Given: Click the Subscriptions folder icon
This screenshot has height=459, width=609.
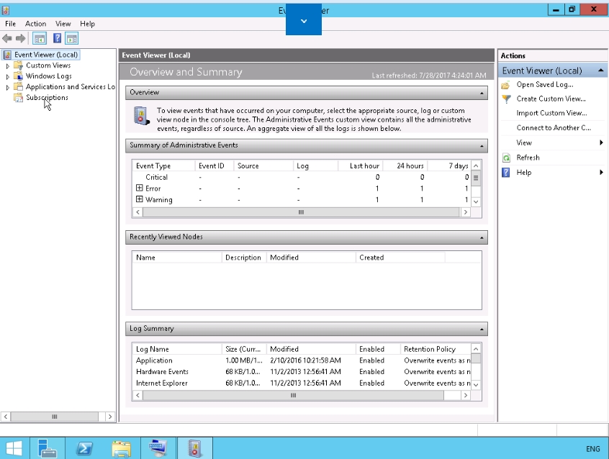Looking at the screenshot, I should coord(18,97).
